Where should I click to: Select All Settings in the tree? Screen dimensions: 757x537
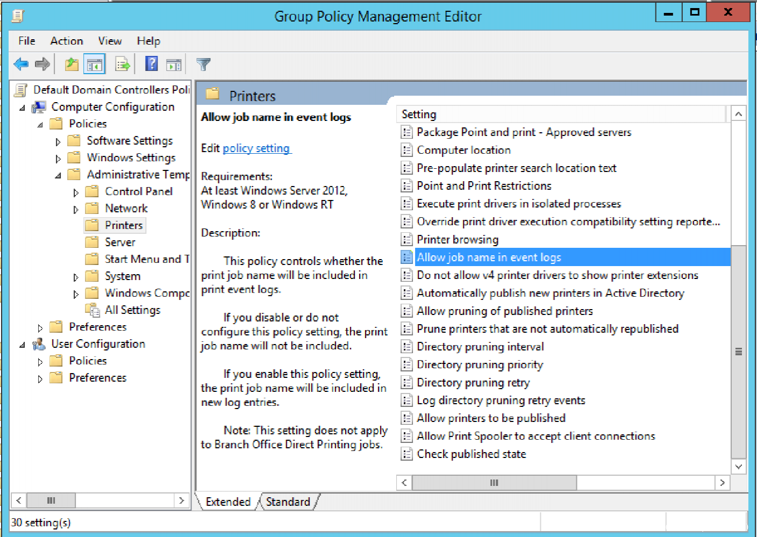click(132, 310)
